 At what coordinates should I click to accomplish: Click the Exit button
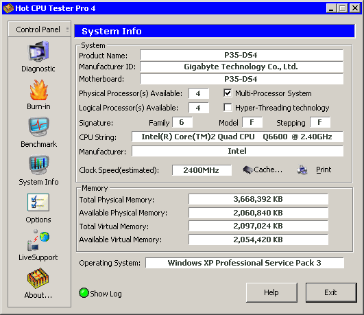tap(331, 292)
